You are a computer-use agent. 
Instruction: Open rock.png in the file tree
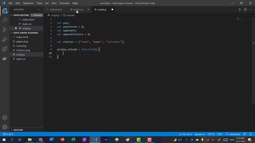coord(21,46)
